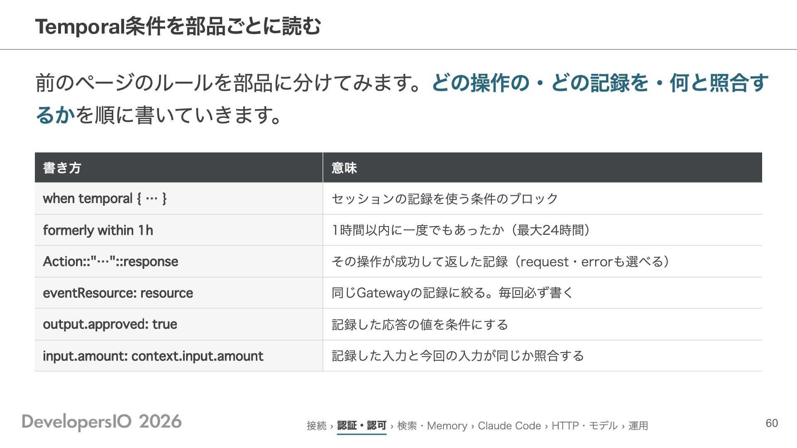Select the 'output.approved: true' cell

click(x=178, y=324)
